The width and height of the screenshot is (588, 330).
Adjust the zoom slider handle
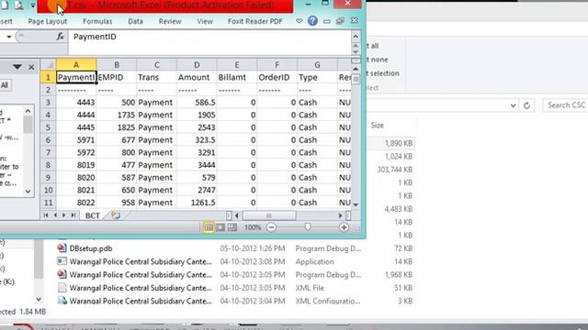point(308,227)
